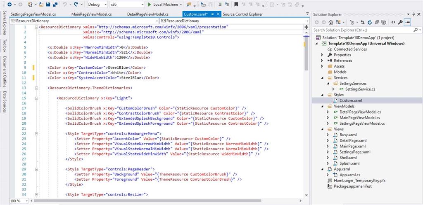
Task: Click the Home icon in Solution Explorer
Action: [330, 22]
